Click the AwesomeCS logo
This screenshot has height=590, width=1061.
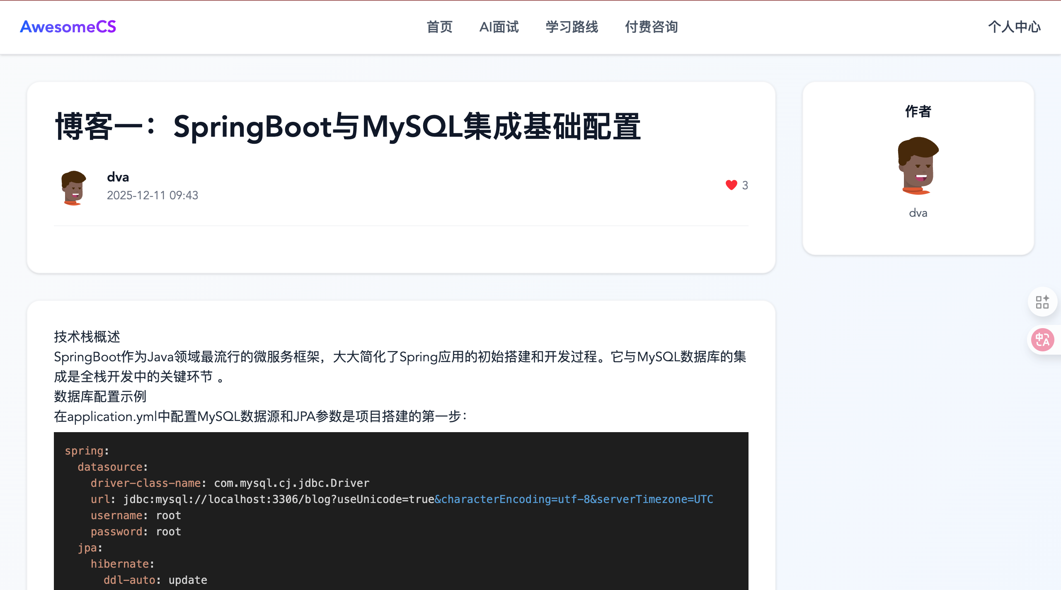pyautogui.click(x=68, y=27)
